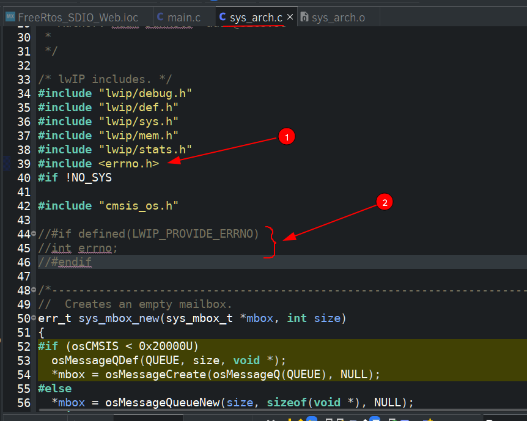Click the object file icon on sys_arch.o tab

point(304,16)
